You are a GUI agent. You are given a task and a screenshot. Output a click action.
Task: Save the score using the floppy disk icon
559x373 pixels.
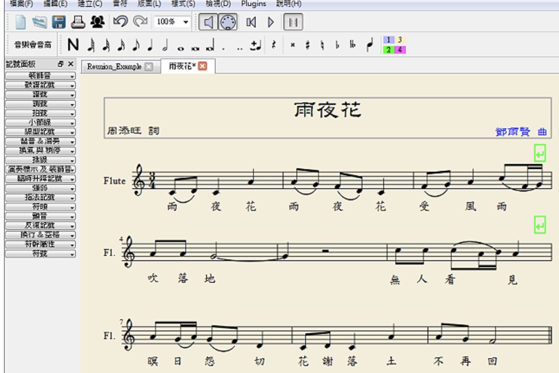(59, 22)
